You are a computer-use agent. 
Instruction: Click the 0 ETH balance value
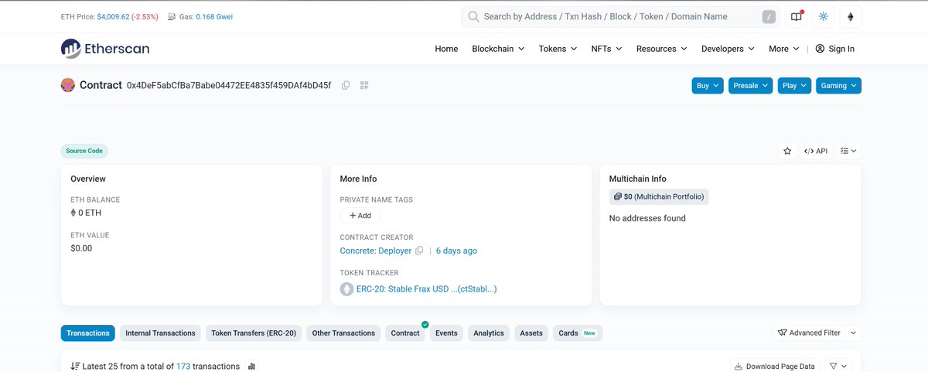coord(90,213)
